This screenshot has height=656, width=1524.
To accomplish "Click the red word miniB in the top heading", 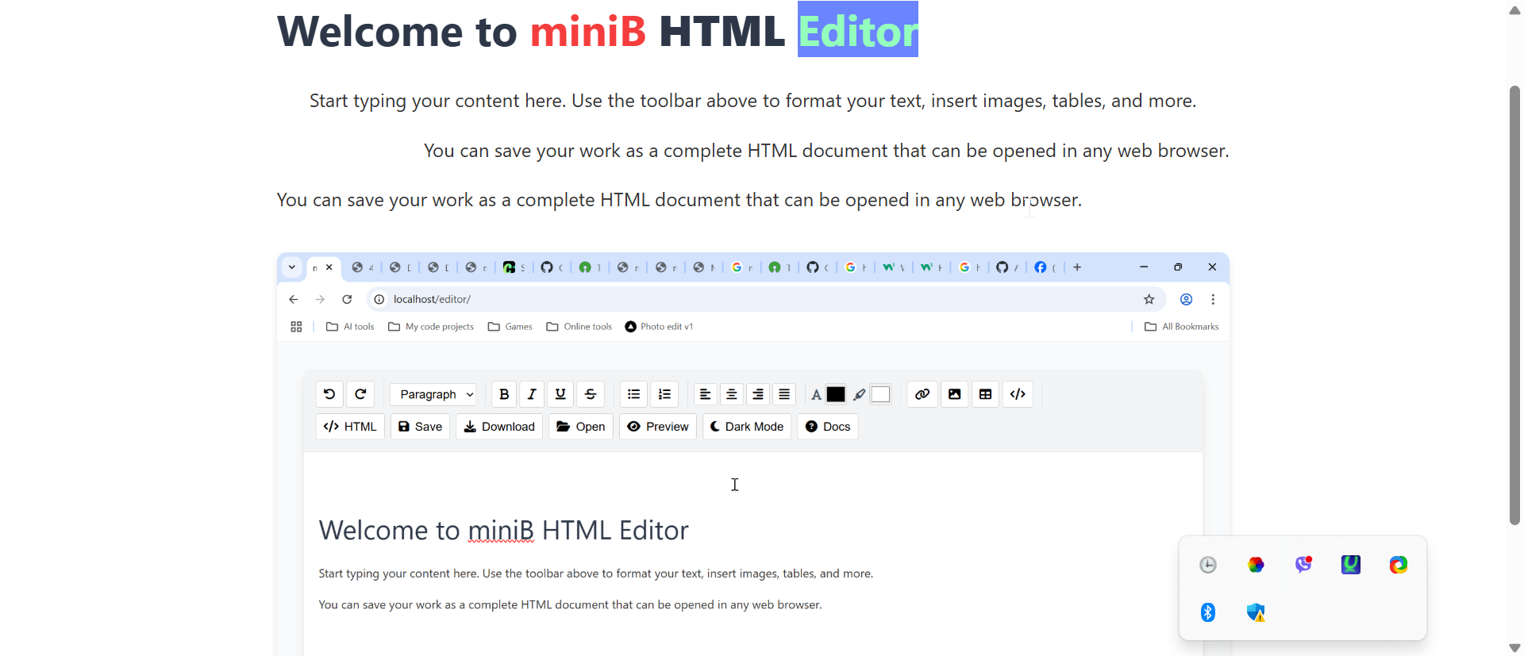I will (x=588, y=31).
